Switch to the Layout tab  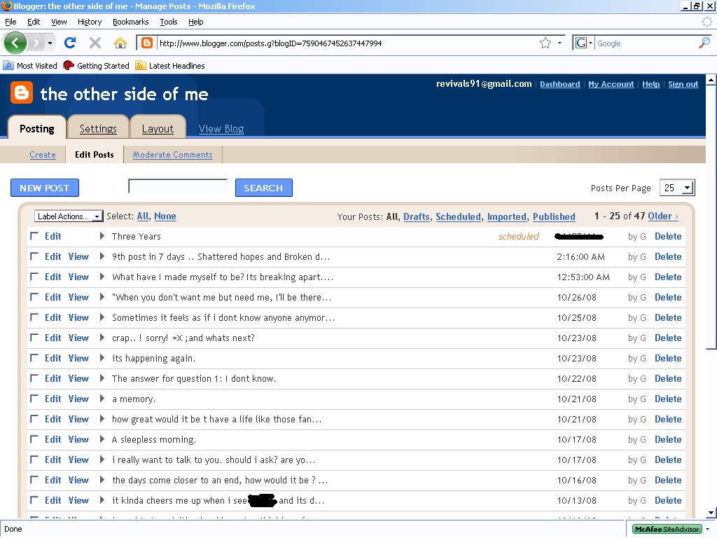tap(158, 129)
